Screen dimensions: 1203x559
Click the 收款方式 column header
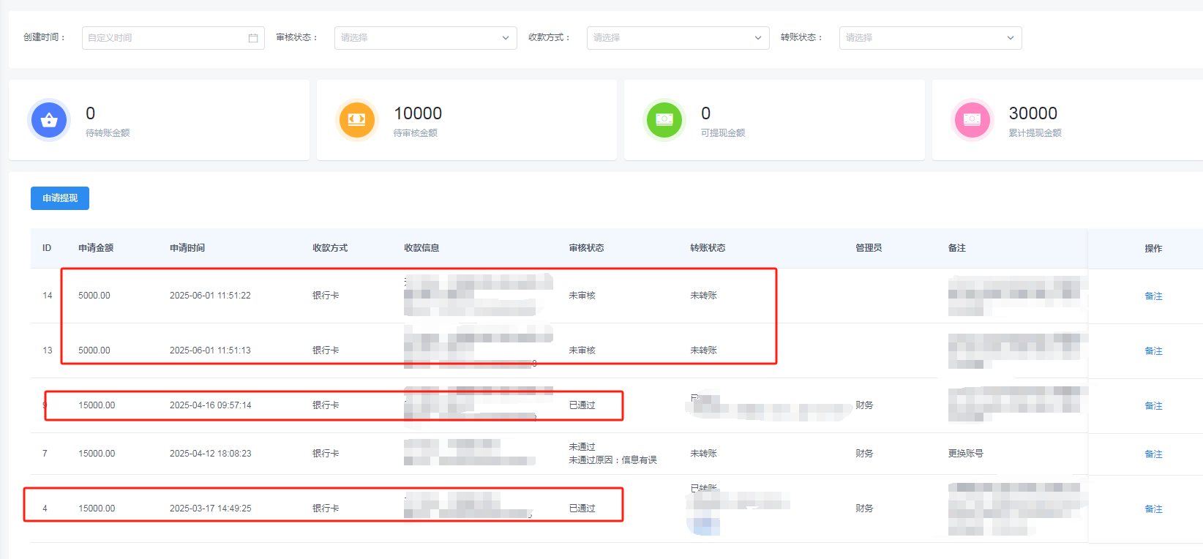[330, 248]
